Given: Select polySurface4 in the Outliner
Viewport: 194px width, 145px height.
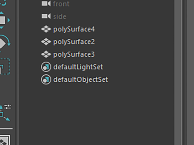Looking at the screenshot, I should click(74, 29).
